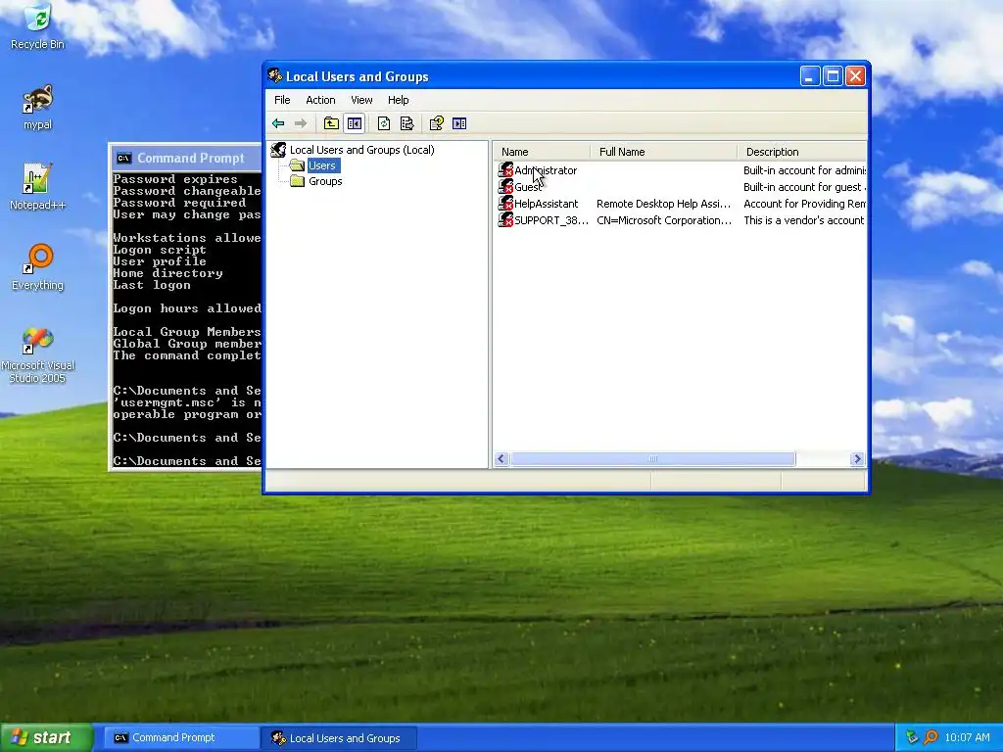Click the Everything search tray icon

click(931, 737)
